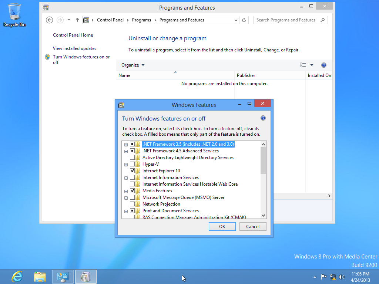Open the view options dropdown arrow
This screenshot has height=284, width=379.
point(312,65)
